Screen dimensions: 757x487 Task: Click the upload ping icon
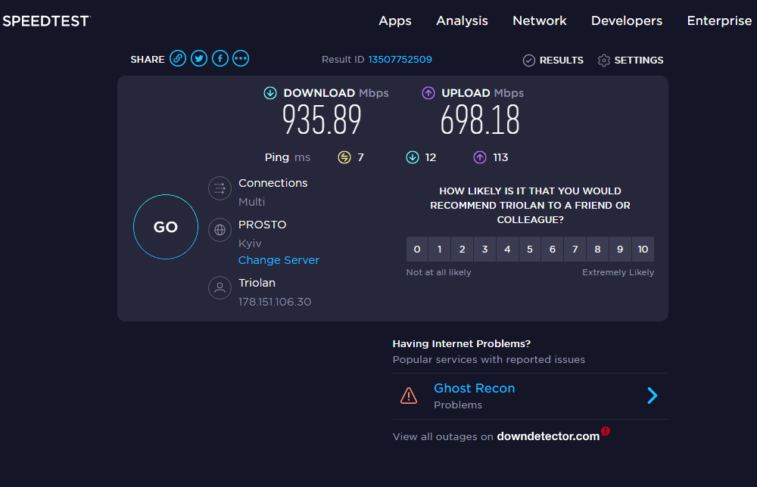pos(480,158)
